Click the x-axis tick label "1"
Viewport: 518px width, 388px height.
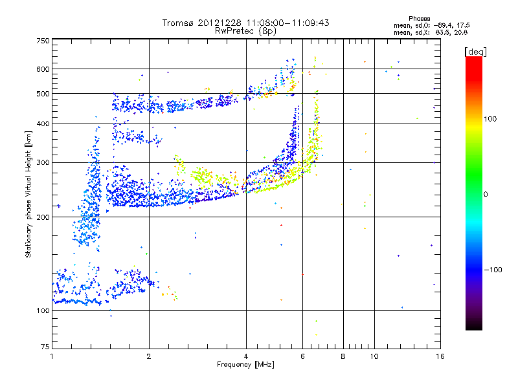(52, 356)
